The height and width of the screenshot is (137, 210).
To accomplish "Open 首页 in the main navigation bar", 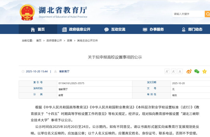I will pos(38,29).
